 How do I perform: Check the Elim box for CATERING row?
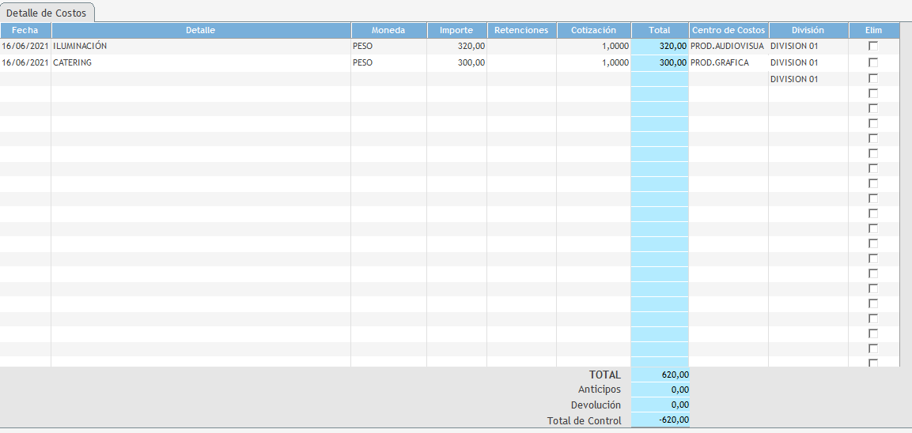[873, 62]
